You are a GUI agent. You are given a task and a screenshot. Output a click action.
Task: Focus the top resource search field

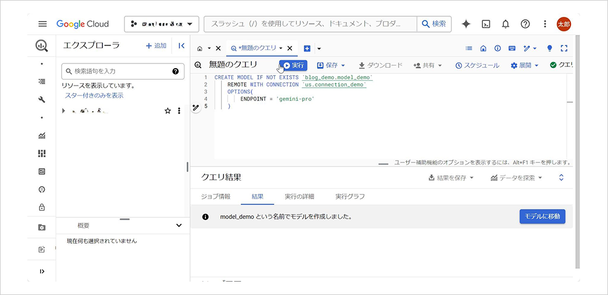click(x=310, y=24)
